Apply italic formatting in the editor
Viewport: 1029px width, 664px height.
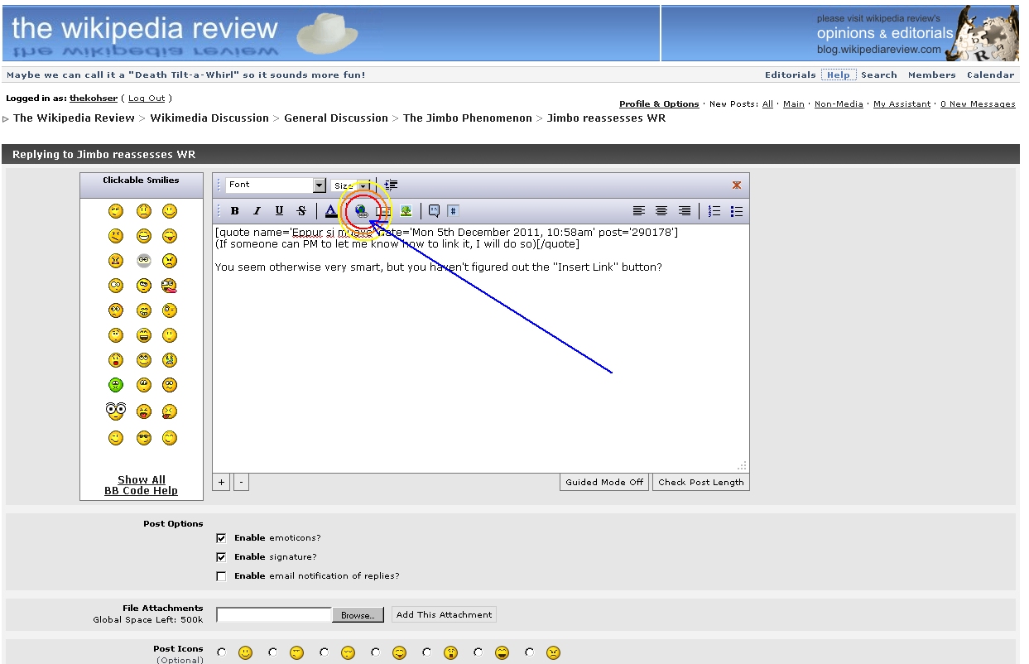click(257, 211)
